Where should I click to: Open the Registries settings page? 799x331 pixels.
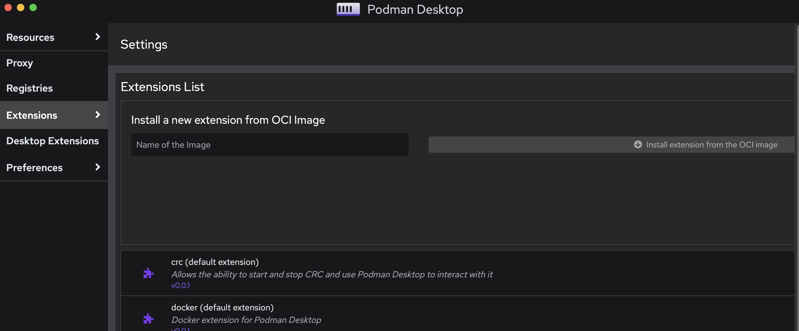coord(29,88)
